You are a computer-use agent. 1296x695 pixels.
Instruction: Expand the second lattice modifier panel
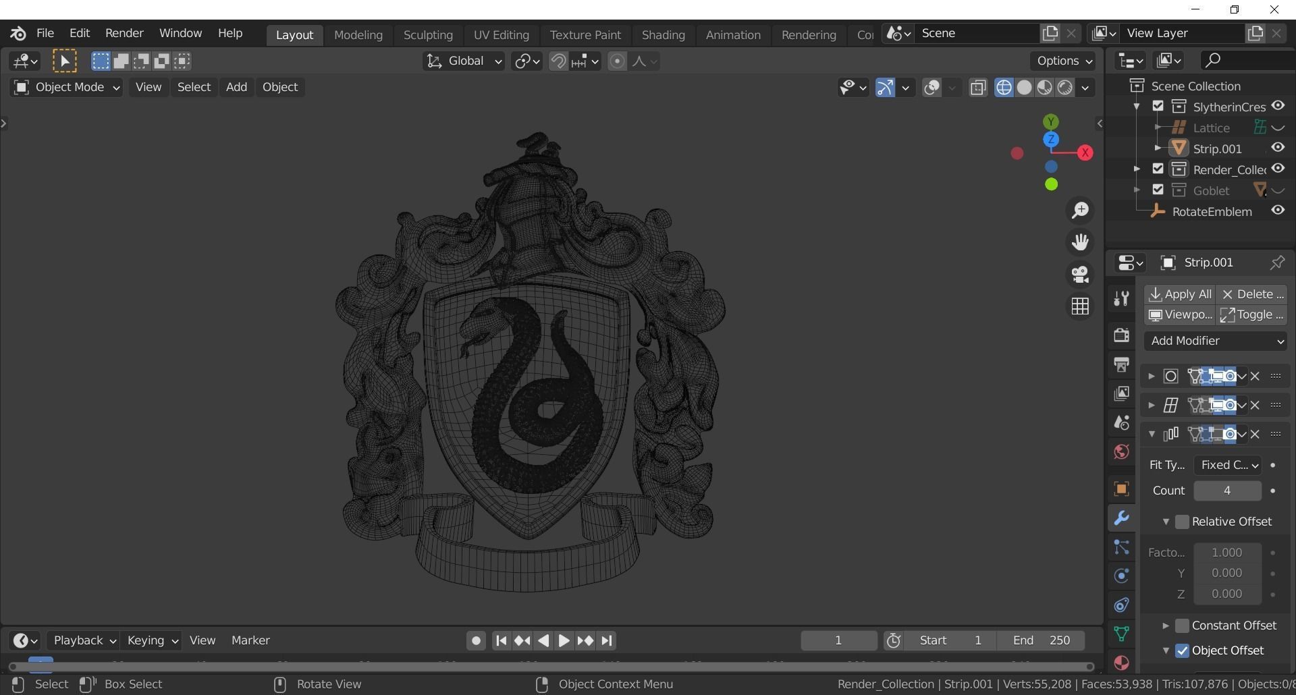(1151, 406)
